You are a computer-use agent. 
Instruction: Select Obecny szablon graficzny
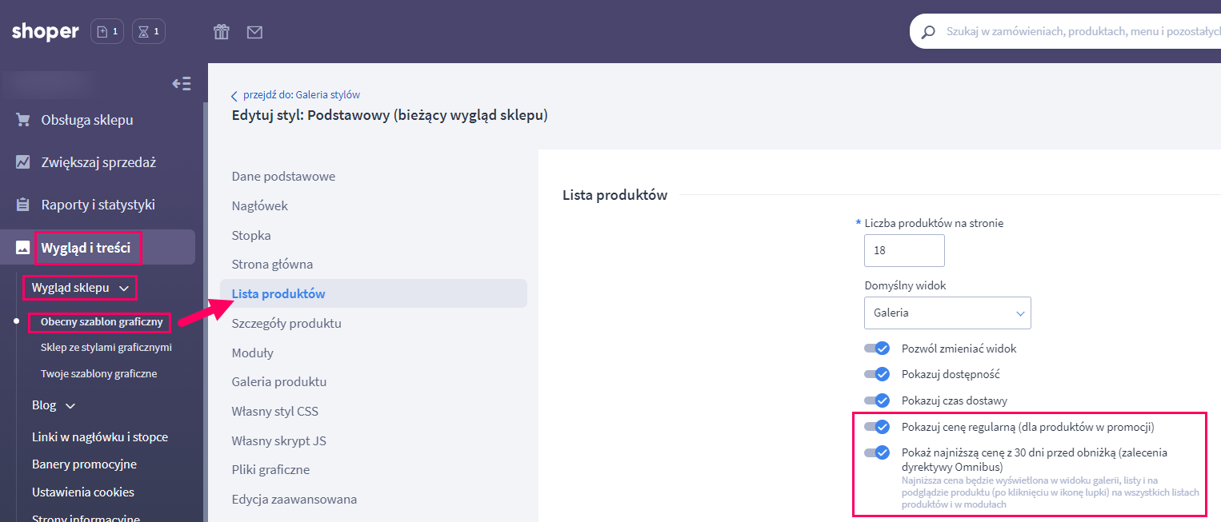pyautogui.click(x=102, y=322)
